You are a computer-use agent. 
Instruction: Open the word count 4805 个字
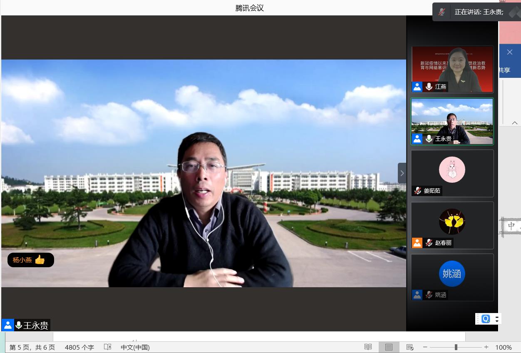click(x=79, y=347)
